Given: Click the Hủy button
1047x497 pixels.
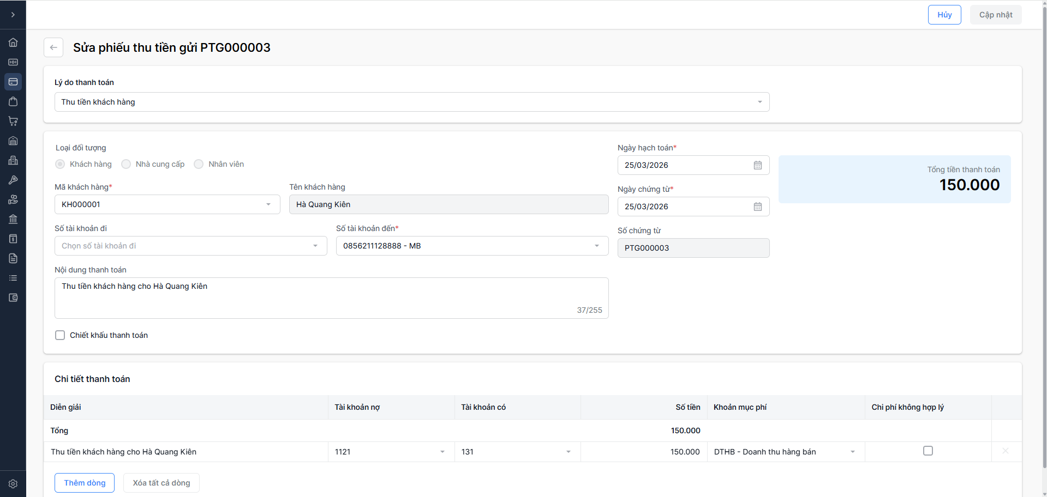Looking at the screenshot, I should (944, 15).
